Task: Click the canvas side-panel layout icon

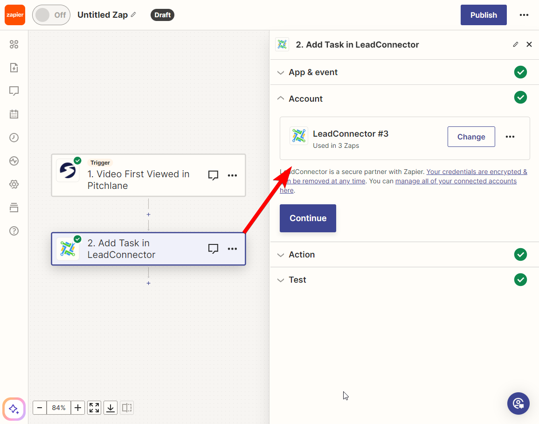Action: pyautogui.click(x=127, y=408)
